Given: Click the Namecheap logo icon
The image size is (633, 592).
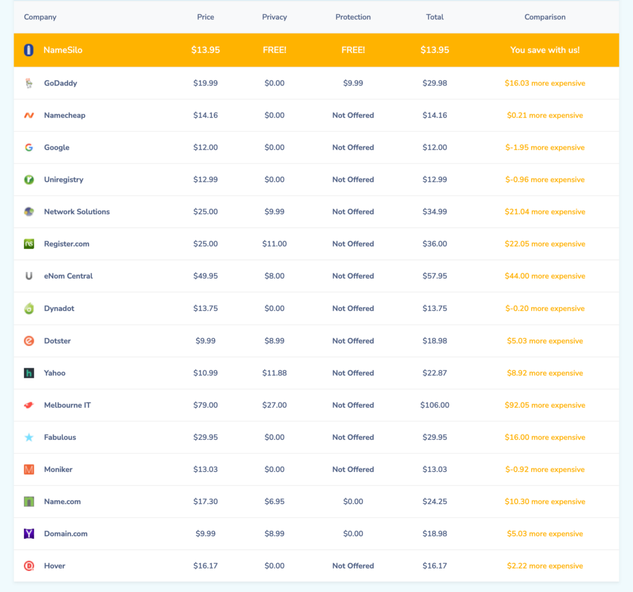Looking at the screenshot, I should (x=28, y=116).
